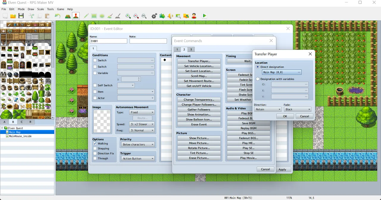Select the Pencil draw tool
The height and width of the screenshot is (200, 381).
[86, 16]
